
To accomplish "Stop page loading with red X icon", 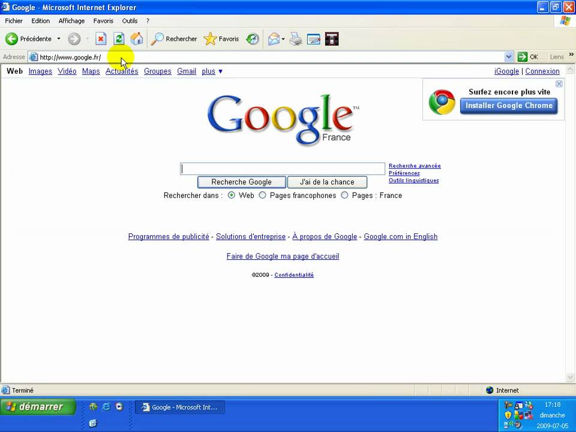I will [x=101, y=38].
